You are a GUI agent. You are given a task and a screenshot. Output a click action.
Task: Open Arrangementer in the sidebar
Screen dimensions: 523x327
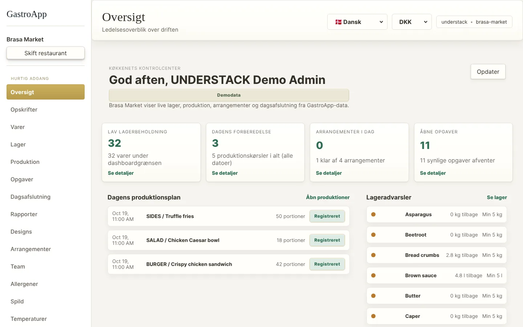pos(45,249)
